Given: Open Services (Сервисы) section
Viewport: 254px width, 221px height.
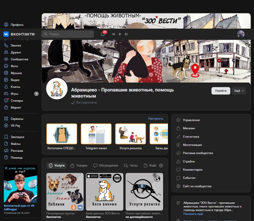Looking at the screenshot, I should point(14,119).
